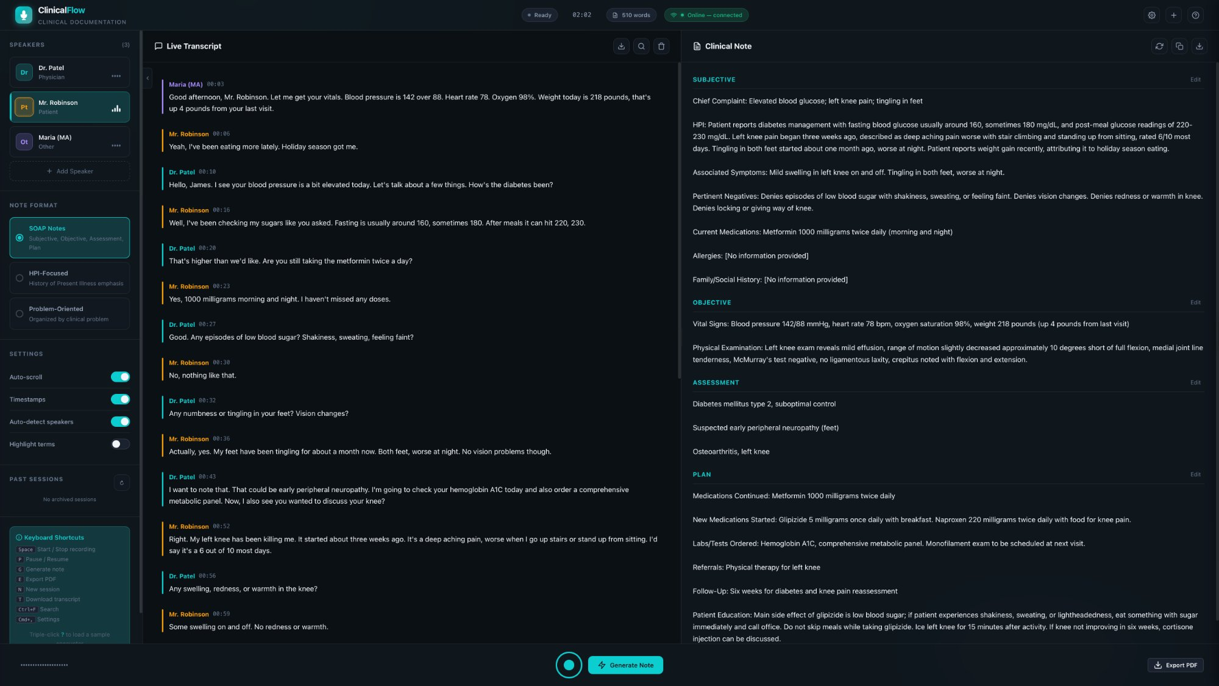Collapse the Live Transcript panel
This screenshot has width=1219, height=686.
tap(147, 78)
